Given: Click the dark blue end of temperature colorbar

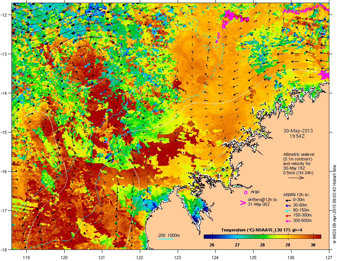Looking at the screenshot, I should tap(206, 237).
